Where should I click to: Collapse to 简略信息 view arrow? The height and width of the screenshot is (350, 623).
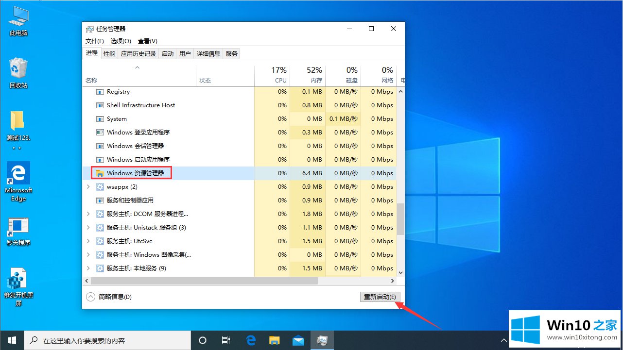[x=90, y=297]
